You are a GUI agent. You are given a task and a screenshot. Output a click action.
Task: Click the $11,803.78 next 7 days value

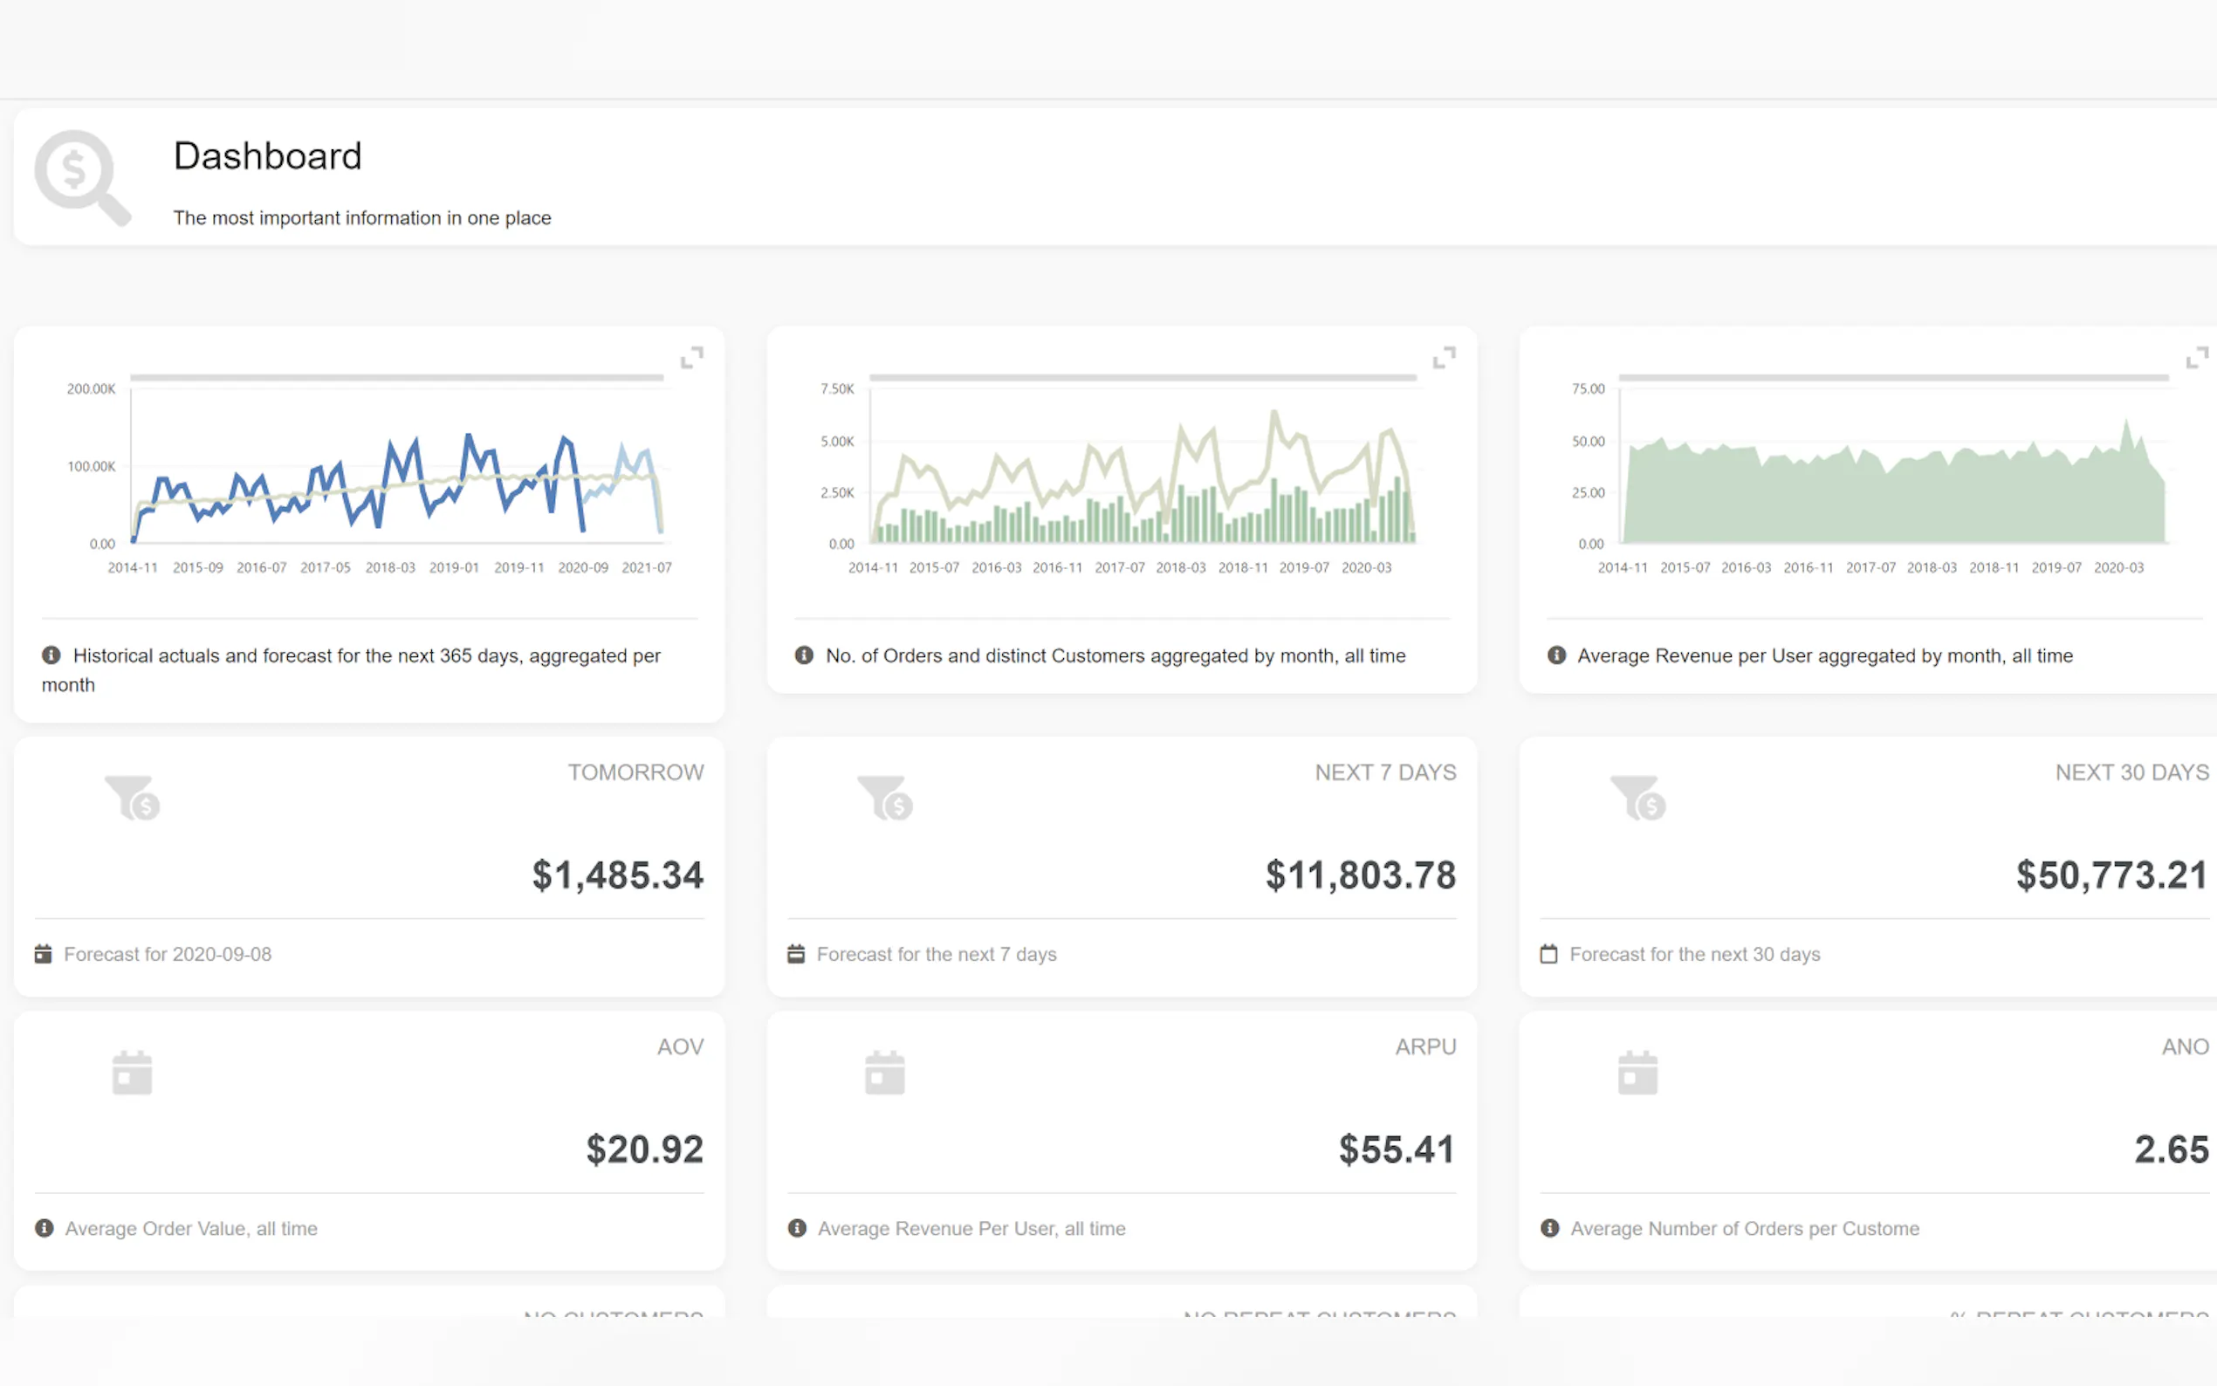(x=1360, y=875)
